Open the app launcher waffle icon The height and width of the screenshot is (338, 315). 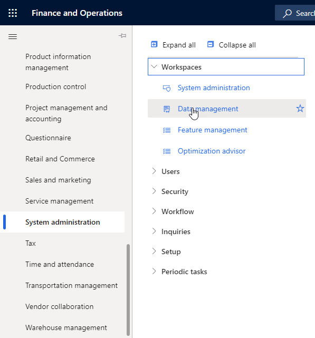(x=13, y=13)
